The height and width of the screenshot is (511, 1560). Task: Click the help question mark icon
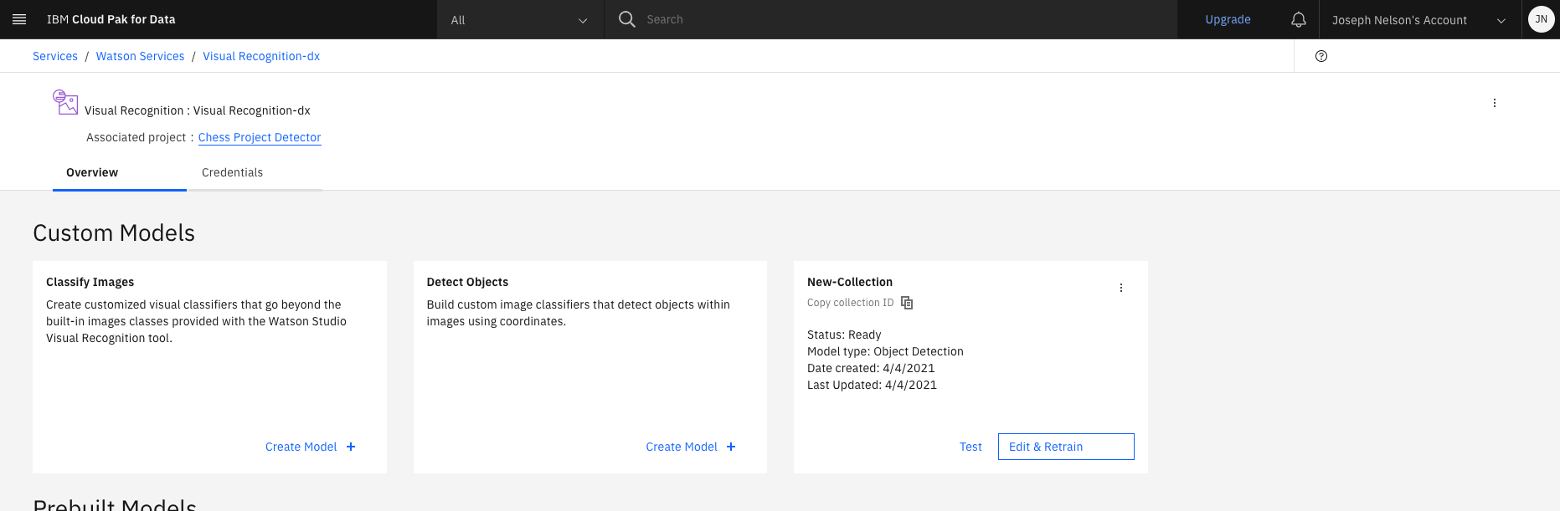(1321, 56)
